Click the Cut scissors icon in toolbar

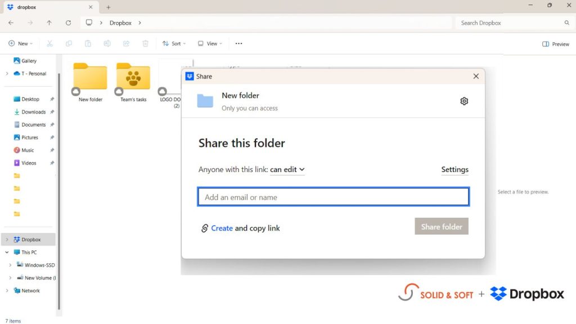coord(49,43)
